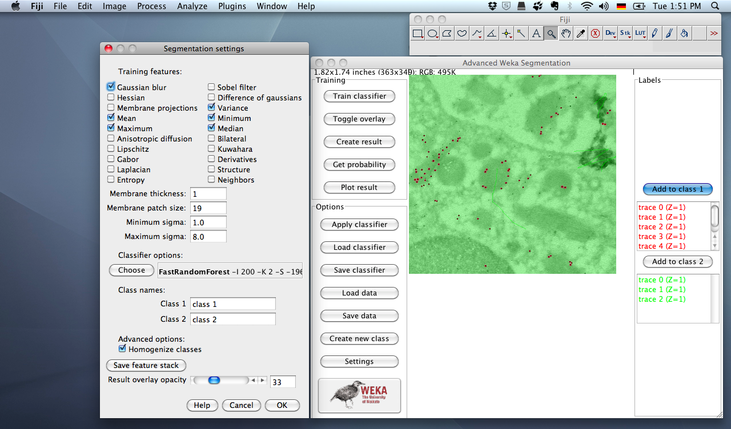Select the Polygon selection tool
The image size is (731, 429).
447,34
